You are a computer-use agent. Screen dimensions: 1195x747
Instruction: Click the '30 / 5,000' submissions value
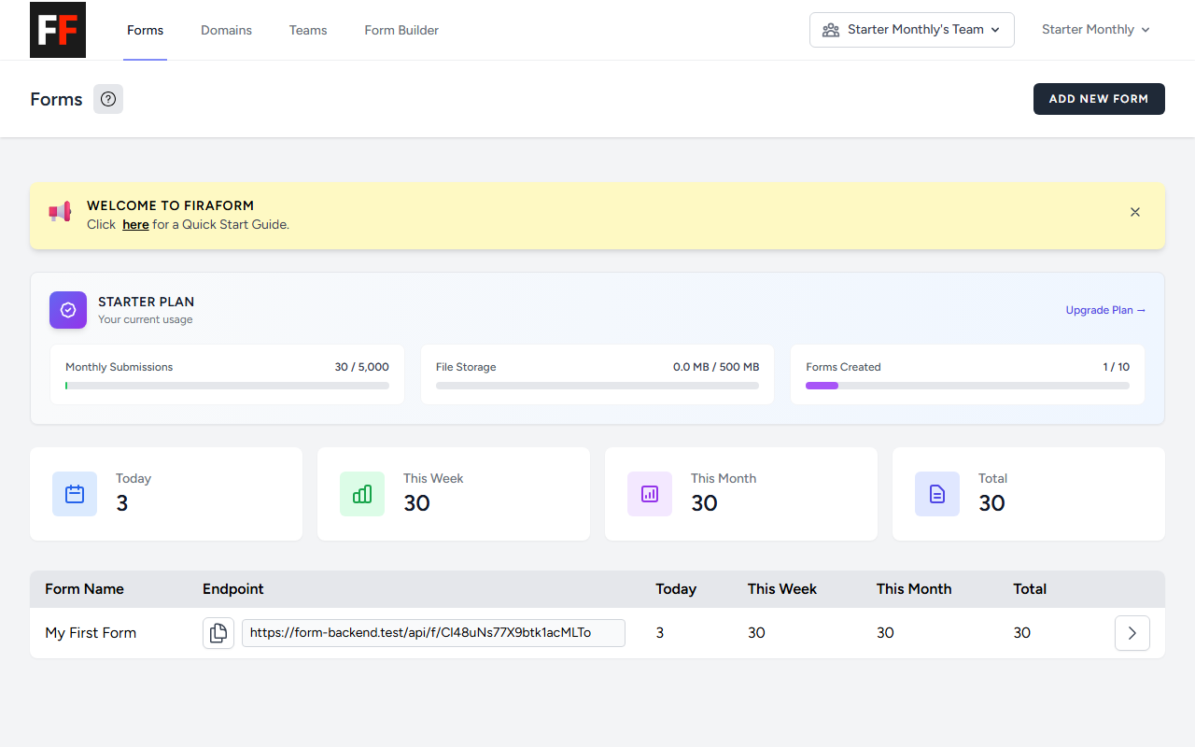(362, 367)
